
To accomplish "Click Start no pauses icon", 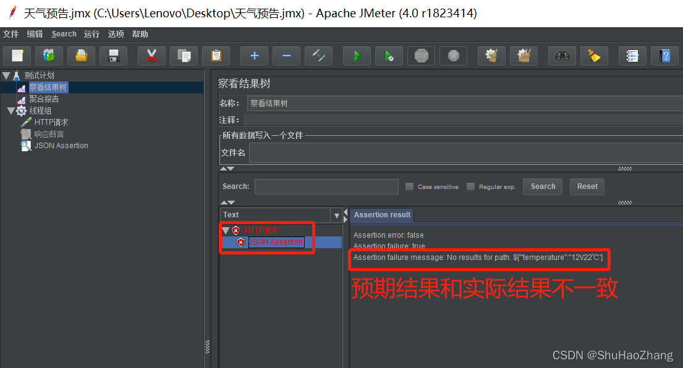I will pos(389,56).
